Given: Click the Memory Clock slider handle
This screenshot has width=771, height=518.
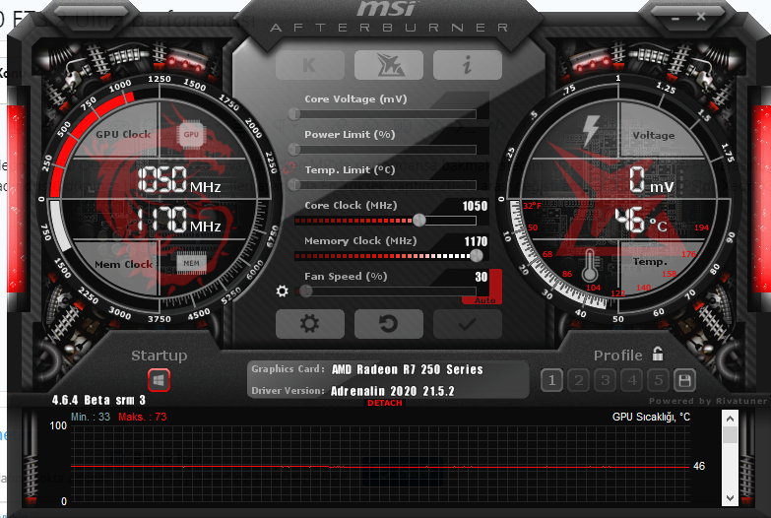Looking at the screenshot, I should click(x=476, y=255).
